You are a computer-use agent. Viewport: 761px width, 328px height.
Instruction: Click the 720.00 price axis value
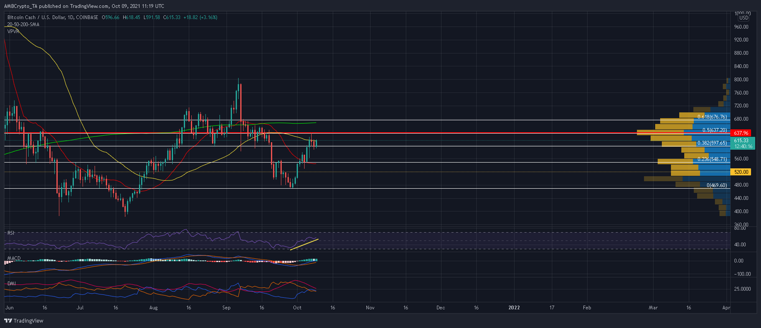(741, 106)
